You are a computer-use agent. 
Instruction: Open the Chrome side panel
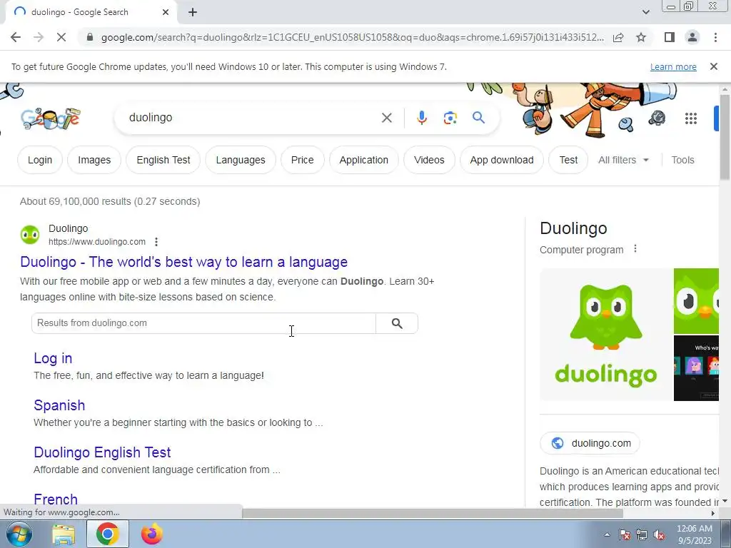point(670,37)
